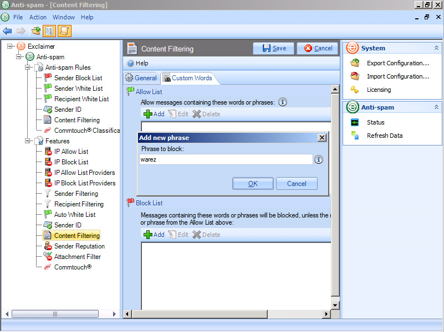The height and width of the screenshot is (332, 444).
Task: Add a word to the Allow List
Action: tap(154, 114)
